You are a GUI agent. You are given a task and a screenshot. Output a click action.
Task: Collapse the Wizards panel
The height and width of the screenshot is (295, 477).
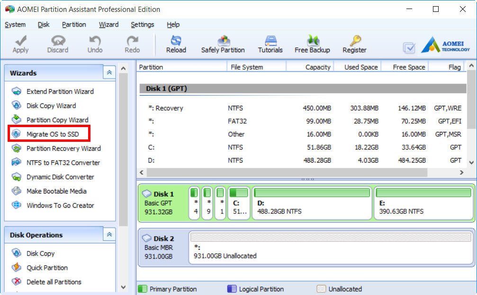[x=109, y=73]
